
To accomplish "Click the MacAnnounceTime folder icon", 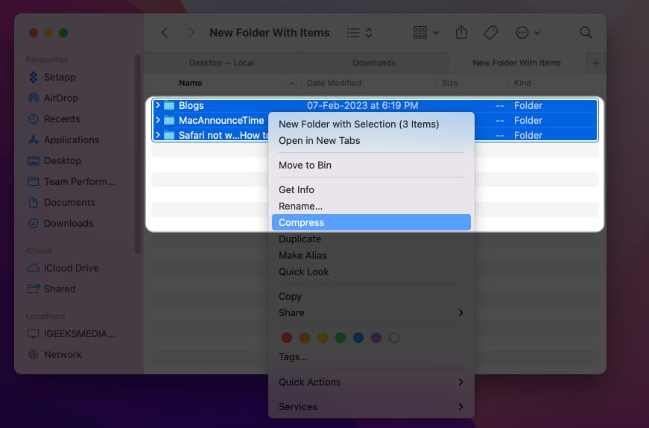I will tap(169, 121).
